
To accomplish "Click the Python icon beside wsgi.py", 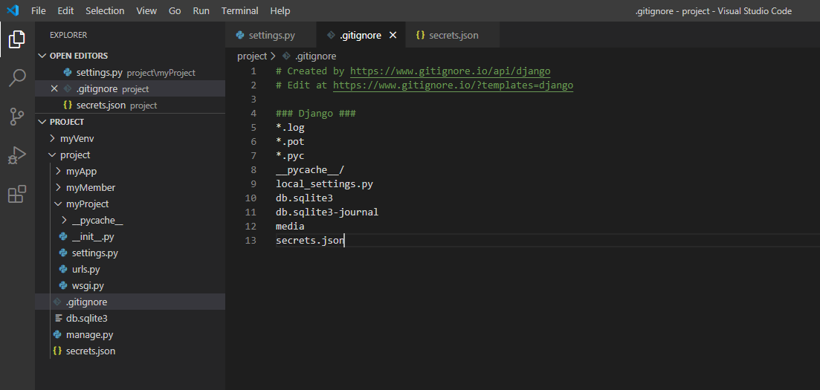I will pos(63,285).
